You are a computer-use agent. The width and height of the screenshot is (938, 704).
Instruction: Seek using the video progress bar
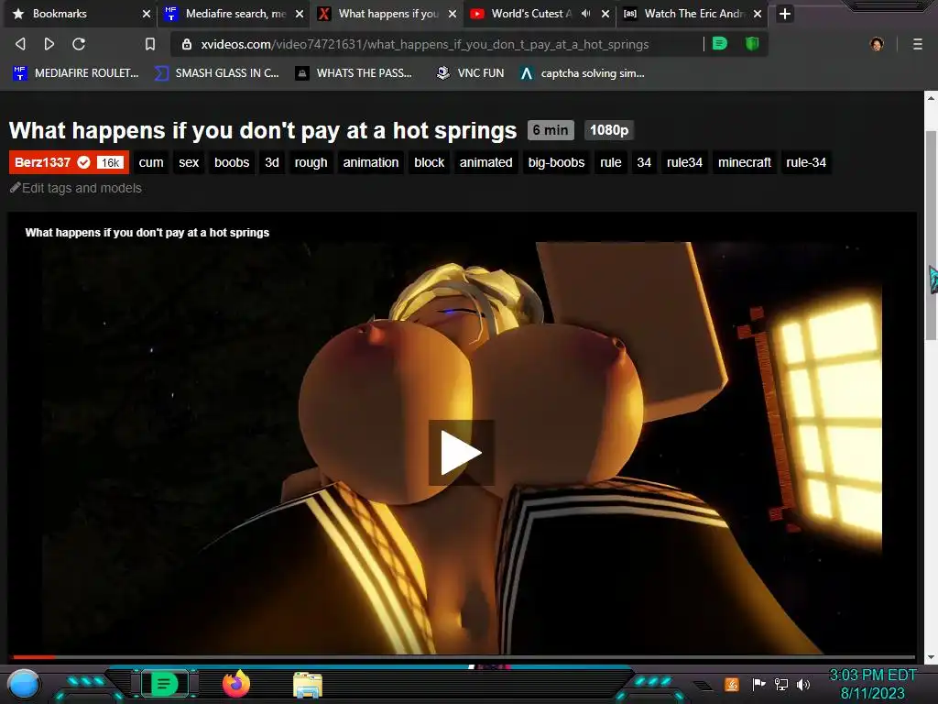[464, 656]
